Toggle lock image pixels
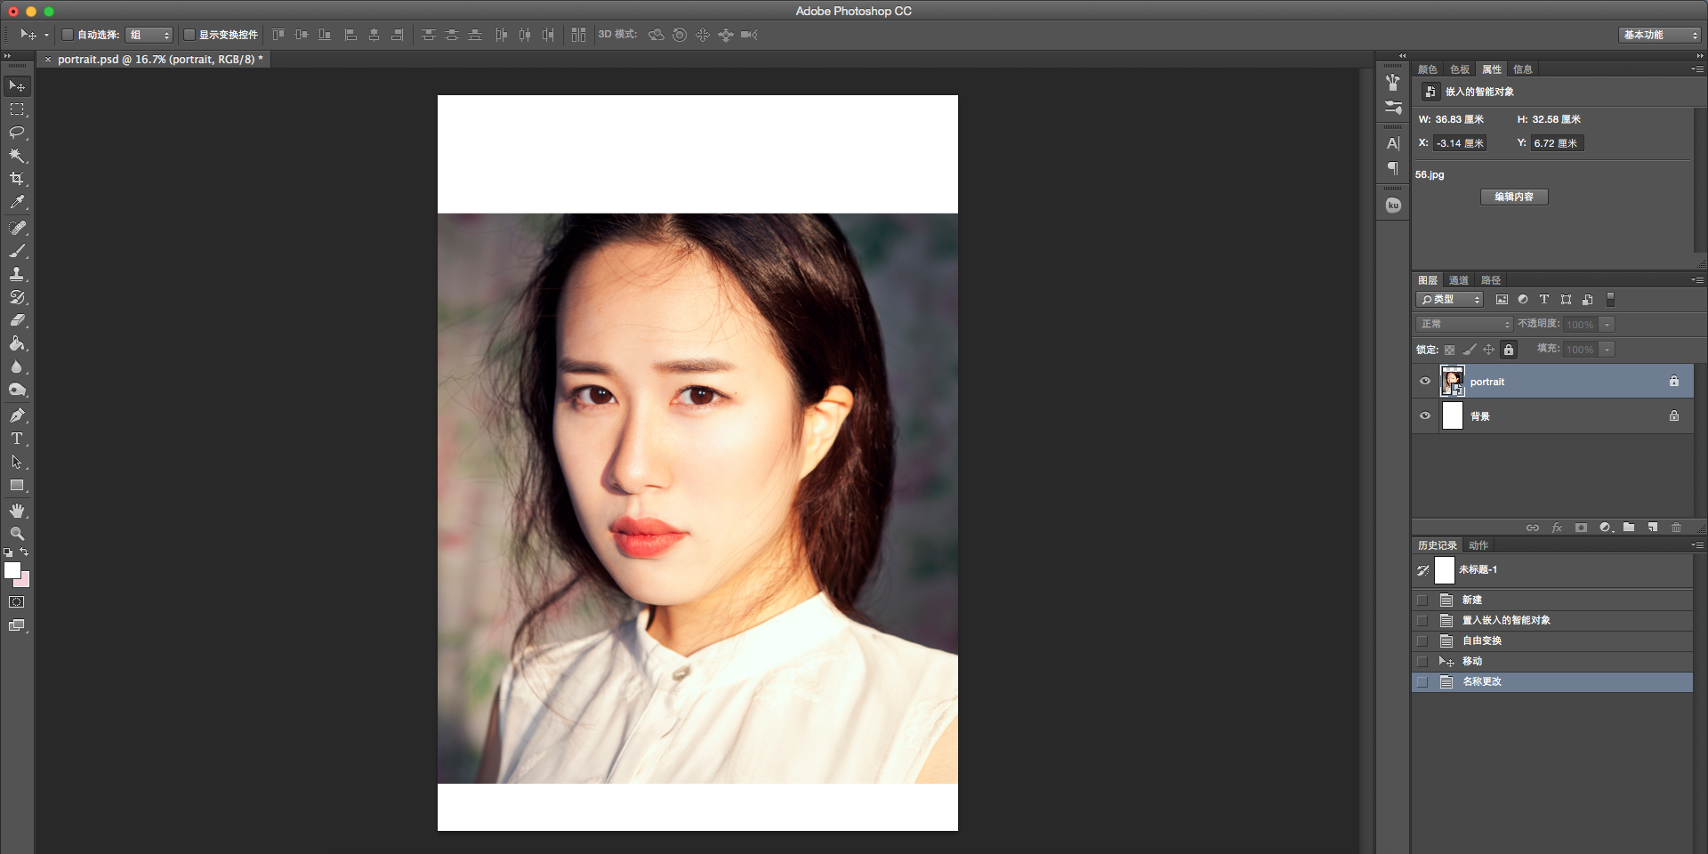This screenshot has height=854, width=1708. (x=1470, y=350)
